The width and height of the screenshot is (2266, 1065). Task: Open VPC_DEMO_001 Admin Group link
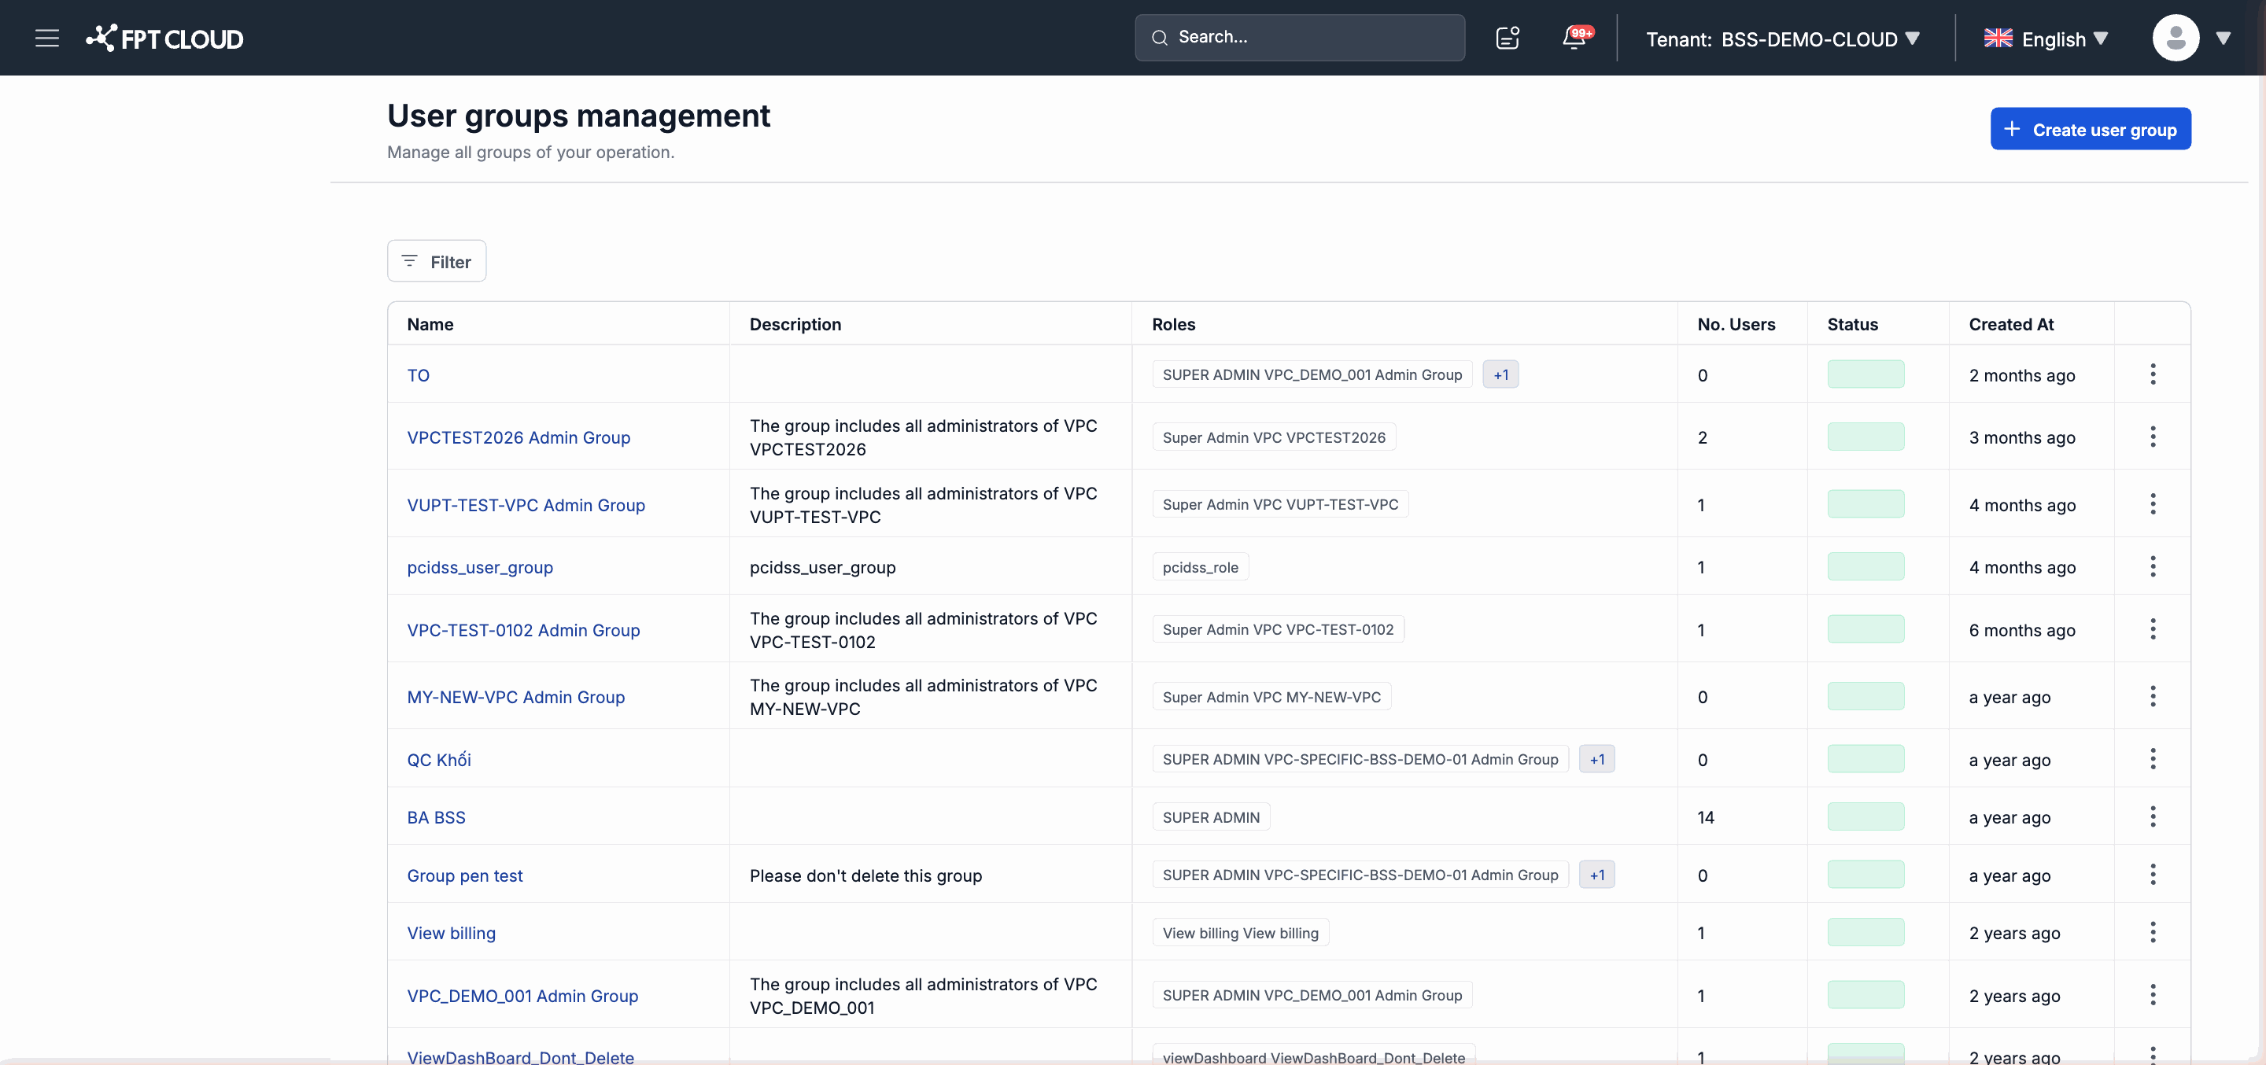522,997
